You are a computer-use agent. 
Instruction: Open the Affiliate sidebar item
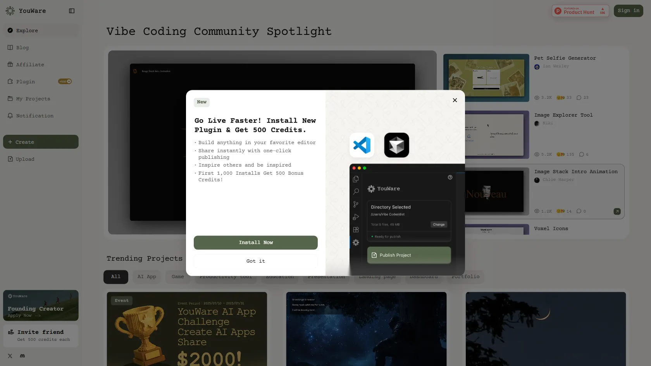pos(41,65)
